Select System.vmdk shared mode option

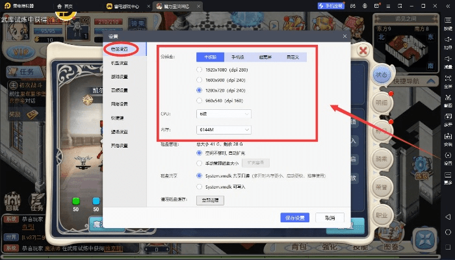tap(199, 175)
